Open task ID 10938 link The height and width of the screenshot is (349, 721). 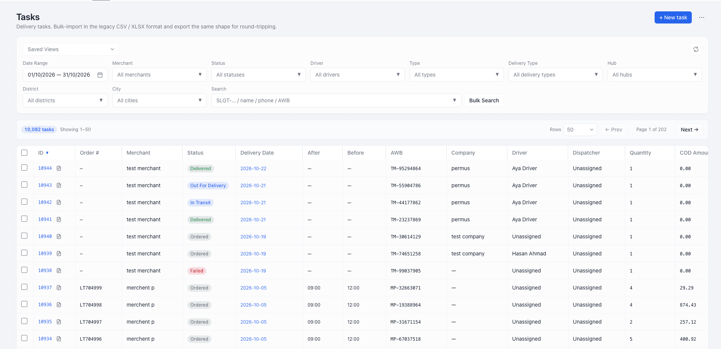point(45,271)
